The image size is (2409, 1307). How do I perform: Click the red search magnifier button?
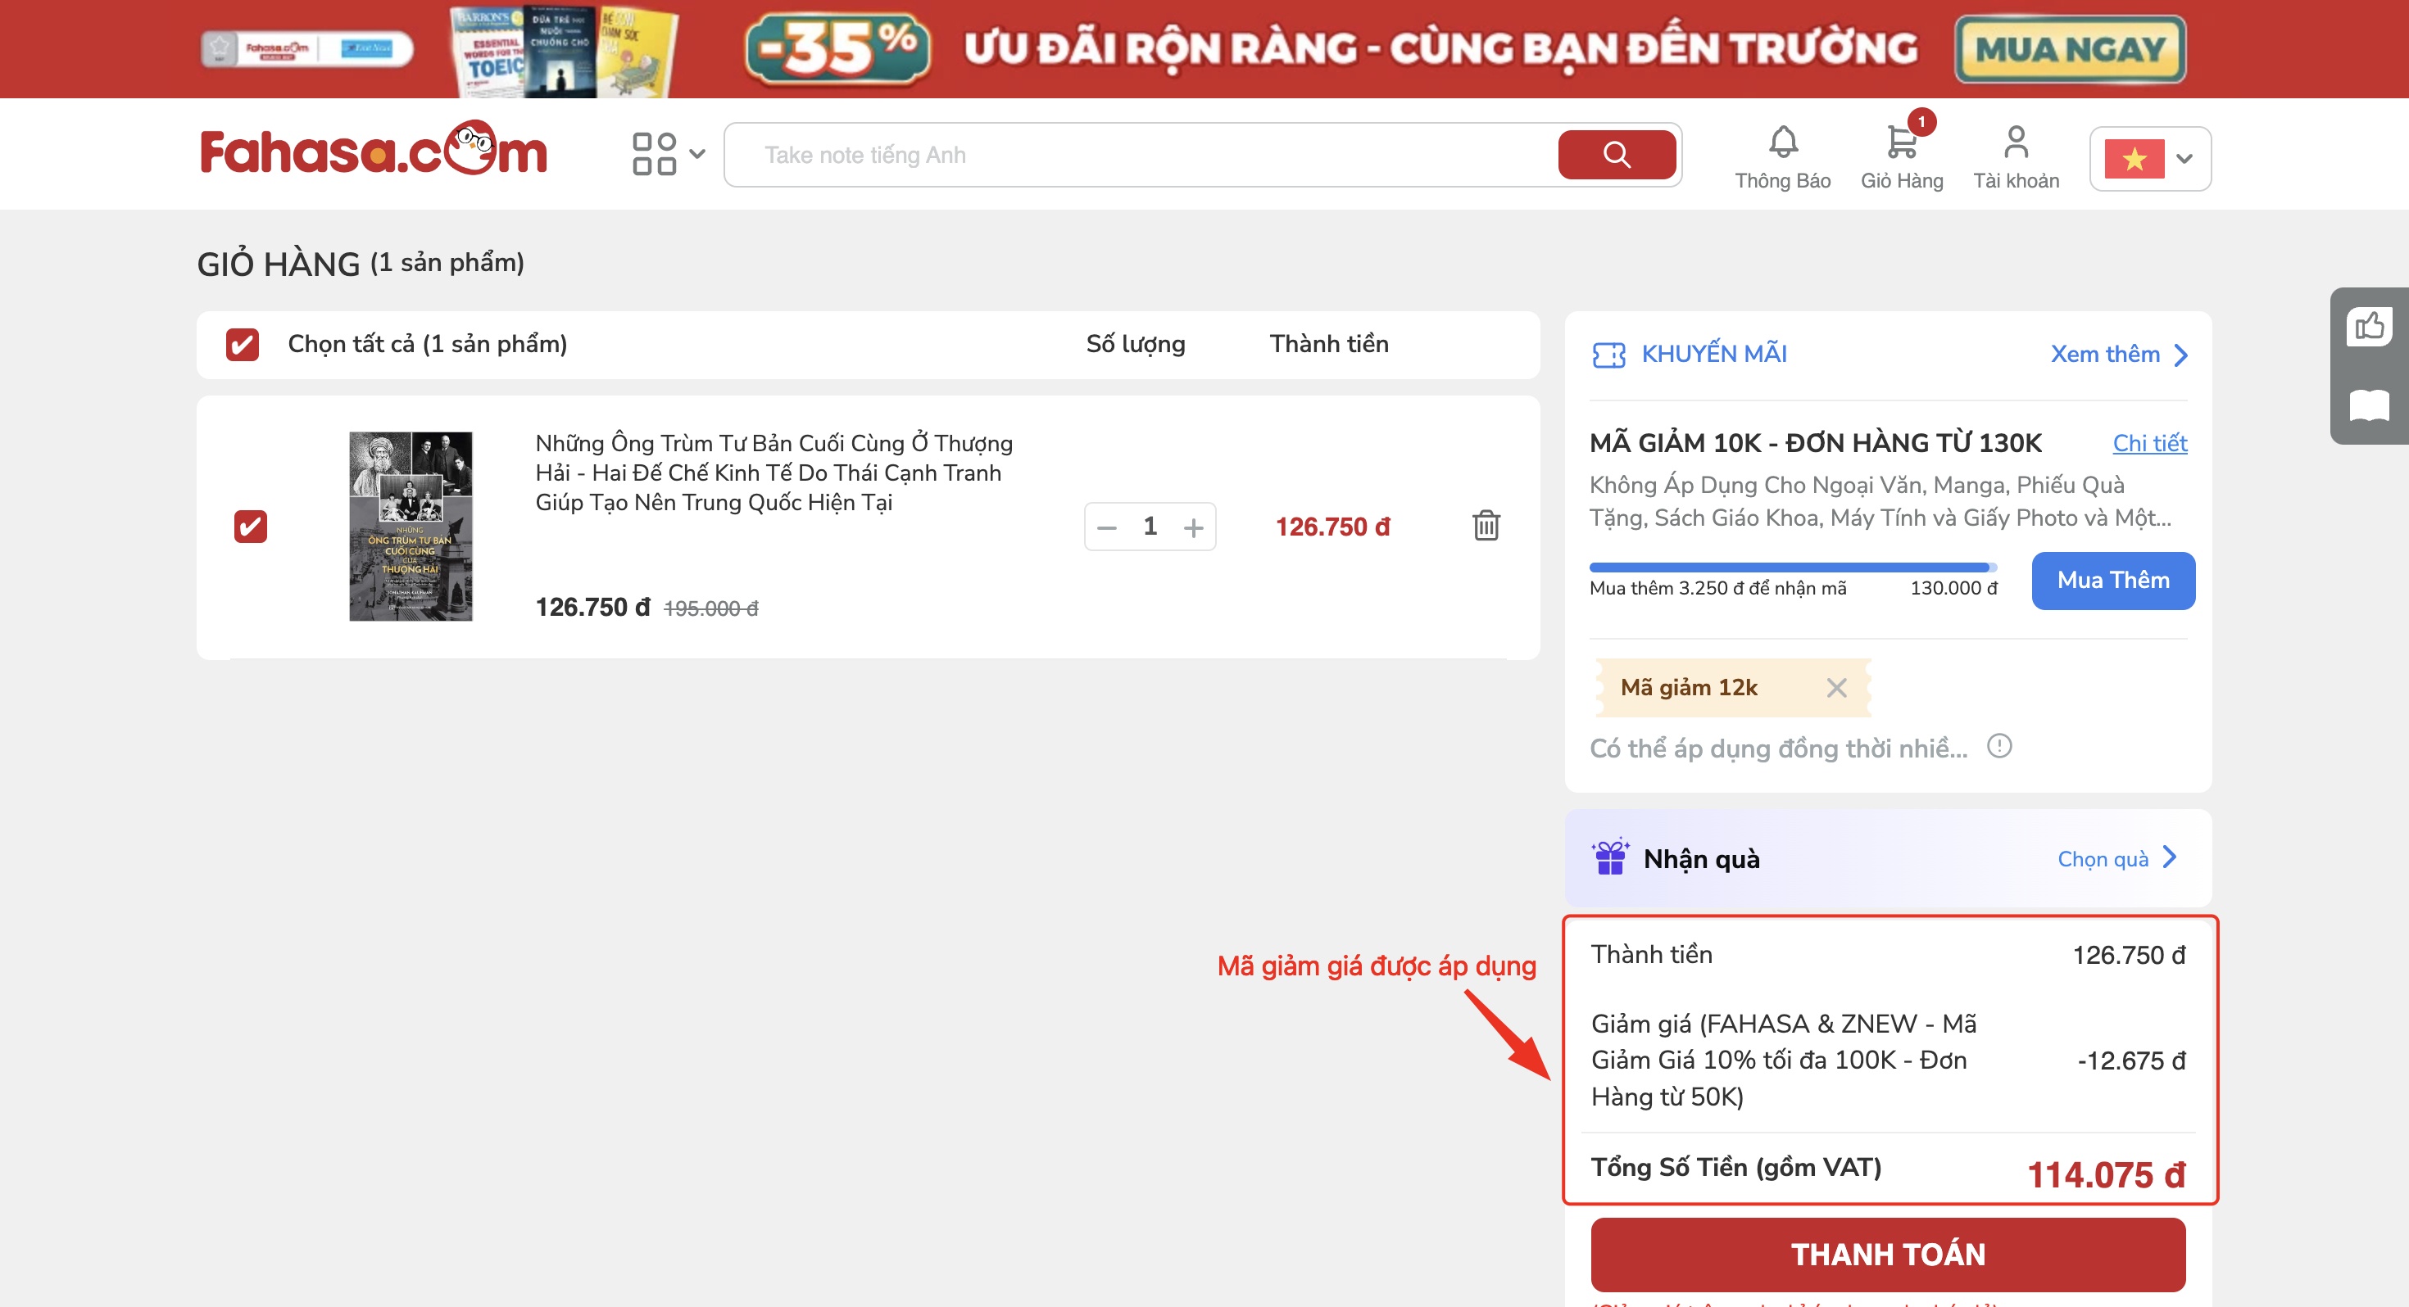coord(1616,154)
